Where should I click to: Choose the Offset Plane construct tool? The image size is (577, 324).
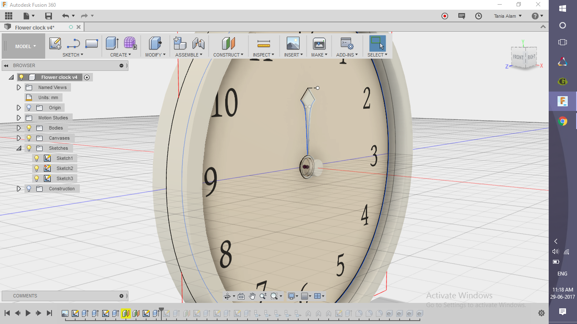pyautogui.click(x=228, y=43)
